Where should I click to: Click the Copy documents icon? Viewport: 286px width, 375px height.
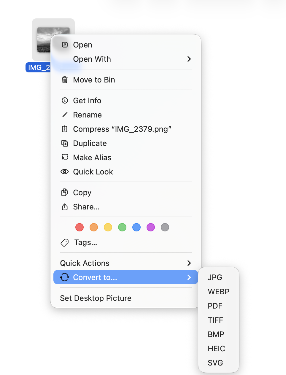point(64,193)
